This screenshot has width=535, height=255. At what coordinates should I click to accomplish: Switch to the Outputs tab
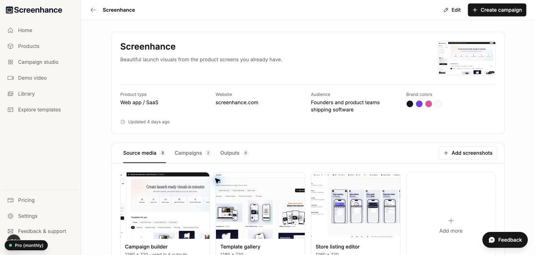(x=234, y=153)
